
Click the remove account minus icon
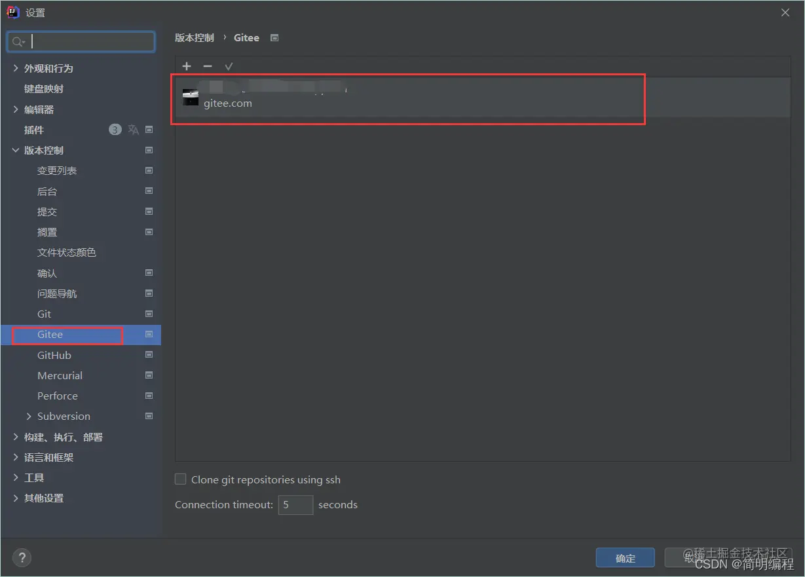coord(208,66)
